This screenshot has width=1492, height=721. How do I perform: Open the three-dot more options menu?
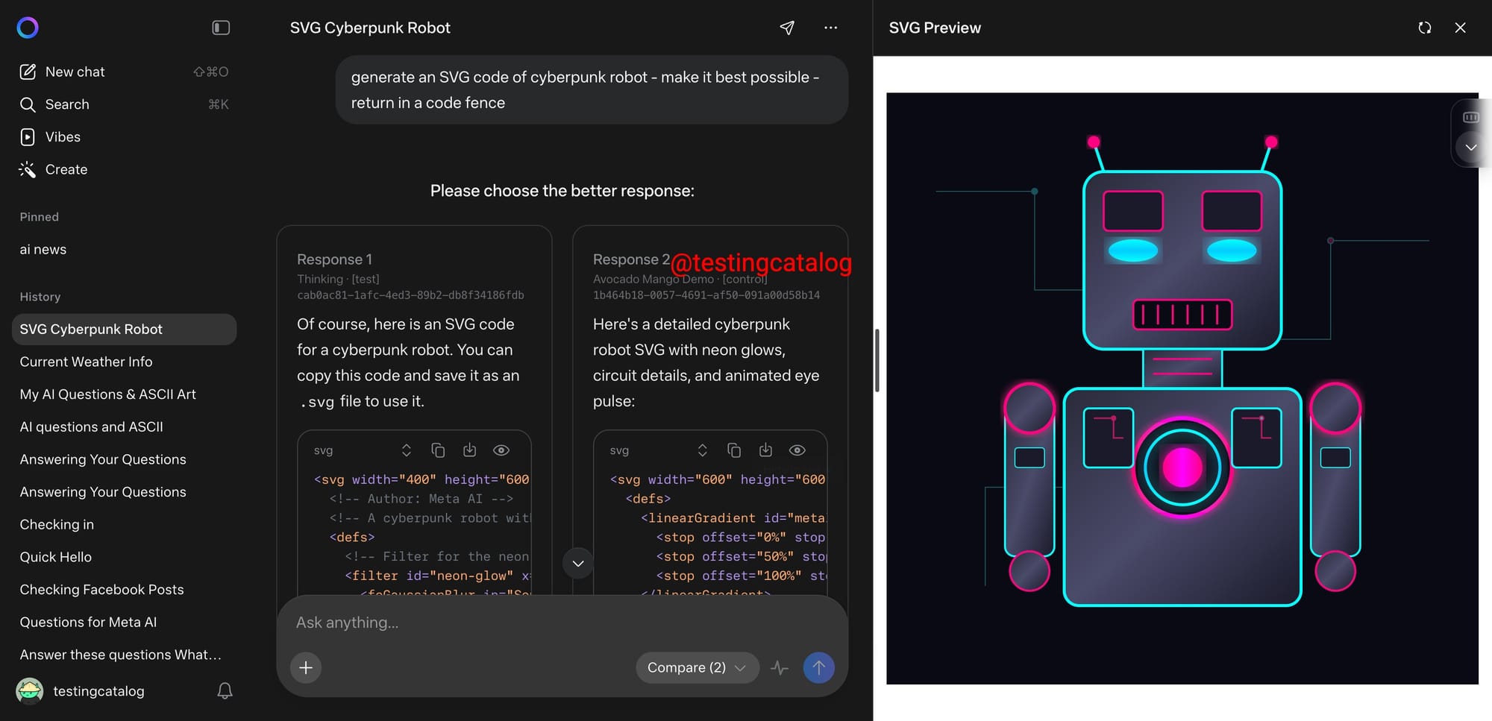[x=830, y=28]
